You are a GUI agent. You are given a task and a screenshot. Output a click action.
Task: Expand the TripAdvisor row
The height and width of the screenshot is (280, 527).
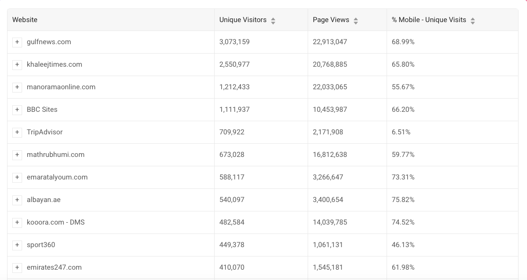(x=17, y=132)
